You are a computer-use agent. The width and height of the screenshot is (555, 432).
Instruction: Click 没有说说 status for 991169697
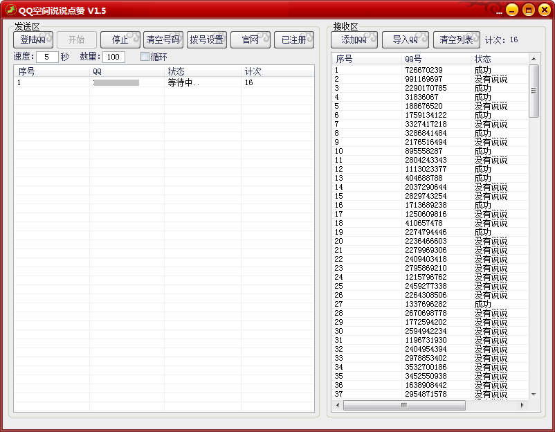coord(491,79)
